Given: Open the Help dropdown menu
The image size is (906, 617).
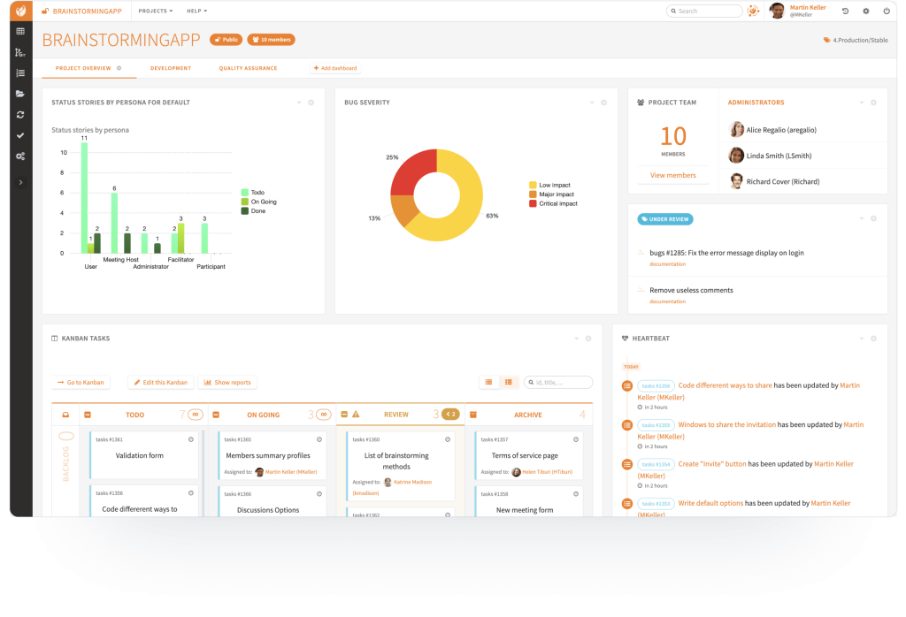Looking at the screenshot, I should [198, 11].
